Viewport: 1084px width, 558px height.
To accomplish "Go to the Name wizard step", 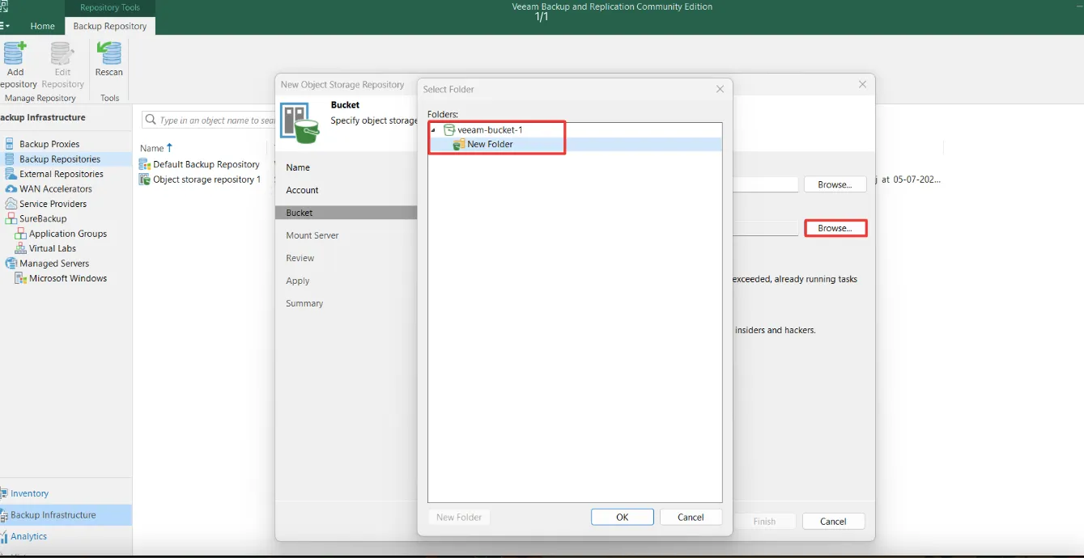I will click(298, 167).
